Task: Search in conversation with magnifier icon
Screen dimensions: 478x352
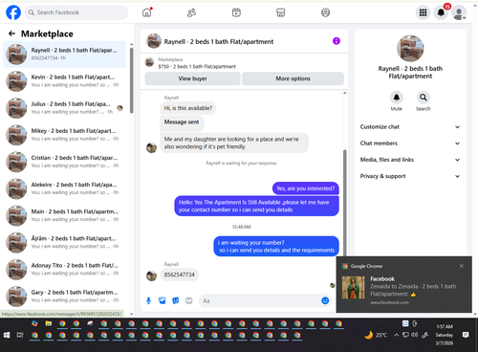Action: 424,98
